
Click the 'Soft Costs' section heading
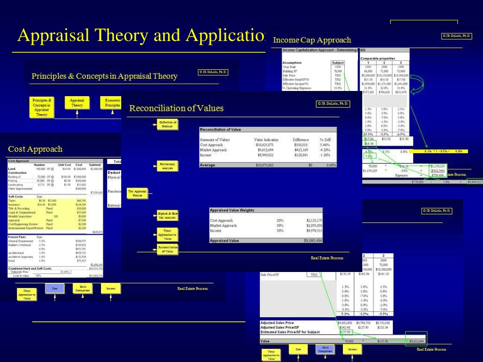(16, 197)
